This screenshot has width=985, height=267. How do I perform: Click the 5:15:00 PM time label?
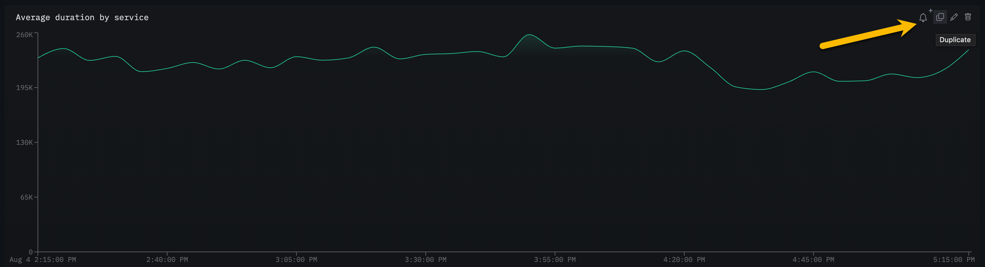click(x=954, y=260)
